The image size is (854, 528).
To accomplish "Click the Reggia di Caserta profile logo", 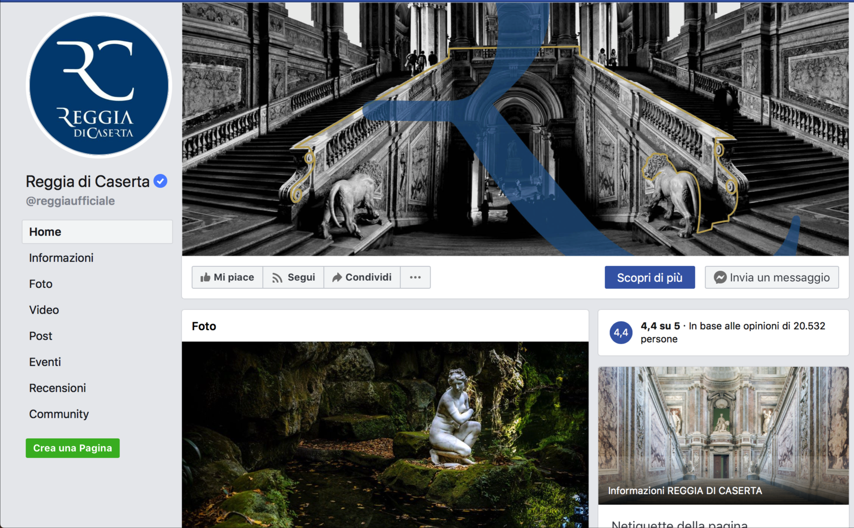I will click(99, 85).
